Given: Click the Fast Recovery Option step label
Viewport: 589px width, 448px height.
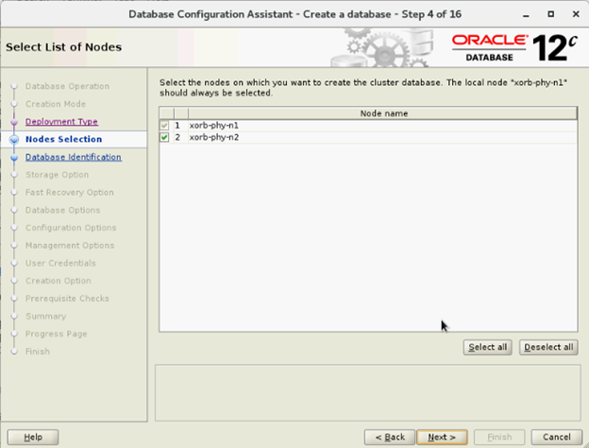Looking at the screenshot, I should click(x=70, y=192).
